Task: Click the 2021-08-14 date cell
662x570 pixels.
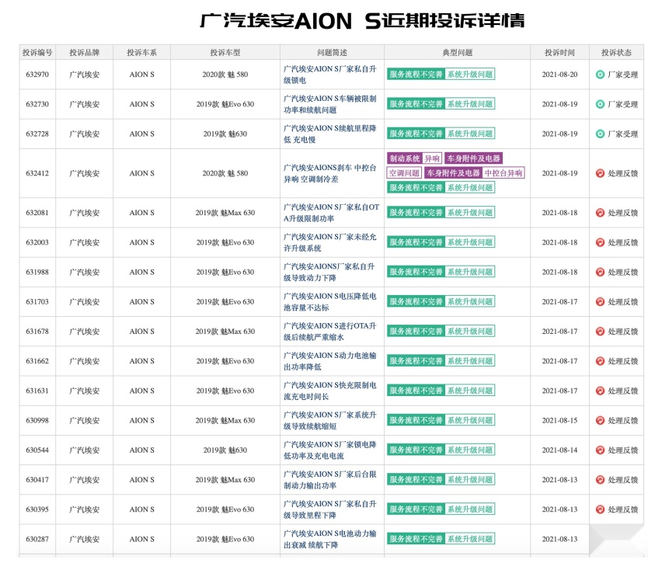Action: click(560, 450)
